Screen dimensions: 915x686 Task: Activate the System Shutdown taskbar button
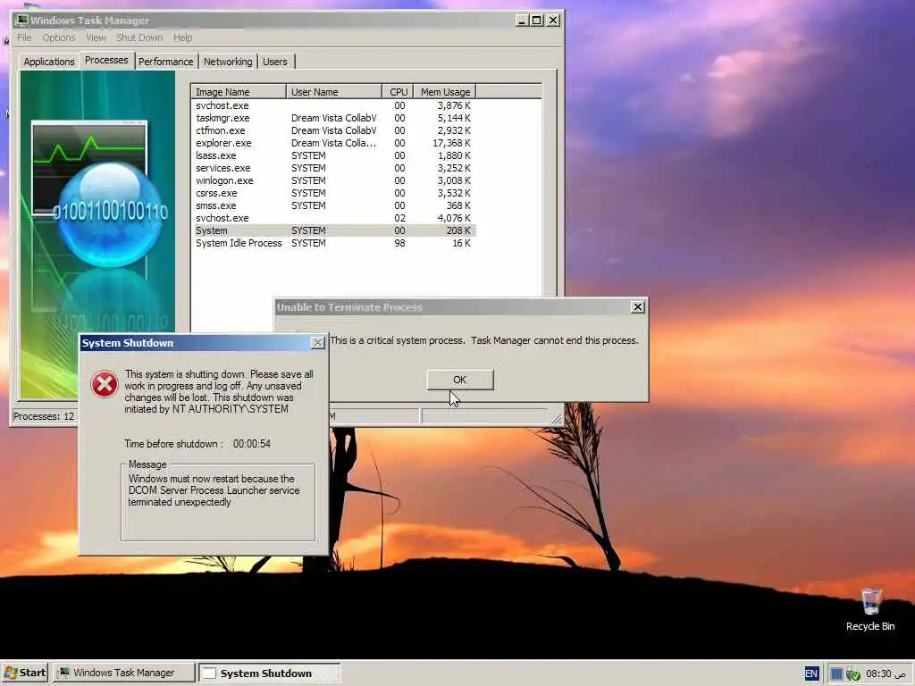[270, 673]
